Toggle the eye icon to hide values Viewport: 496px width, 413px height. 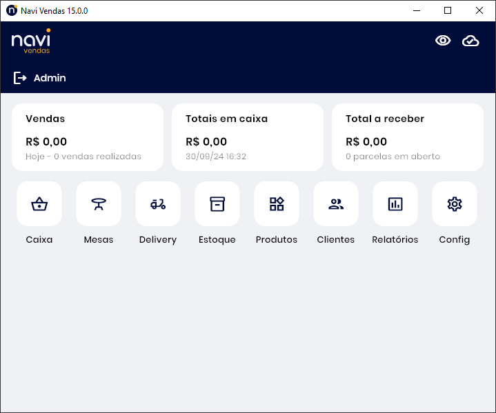pyautogui.click(x=443, y=41)
